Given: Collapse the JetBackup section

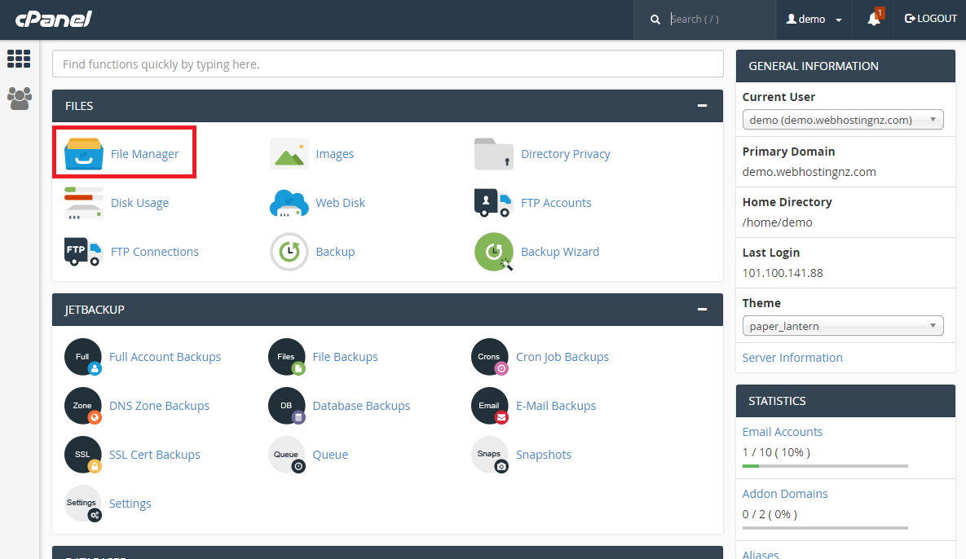Looking at the screenshot, I should coord(702,310).
